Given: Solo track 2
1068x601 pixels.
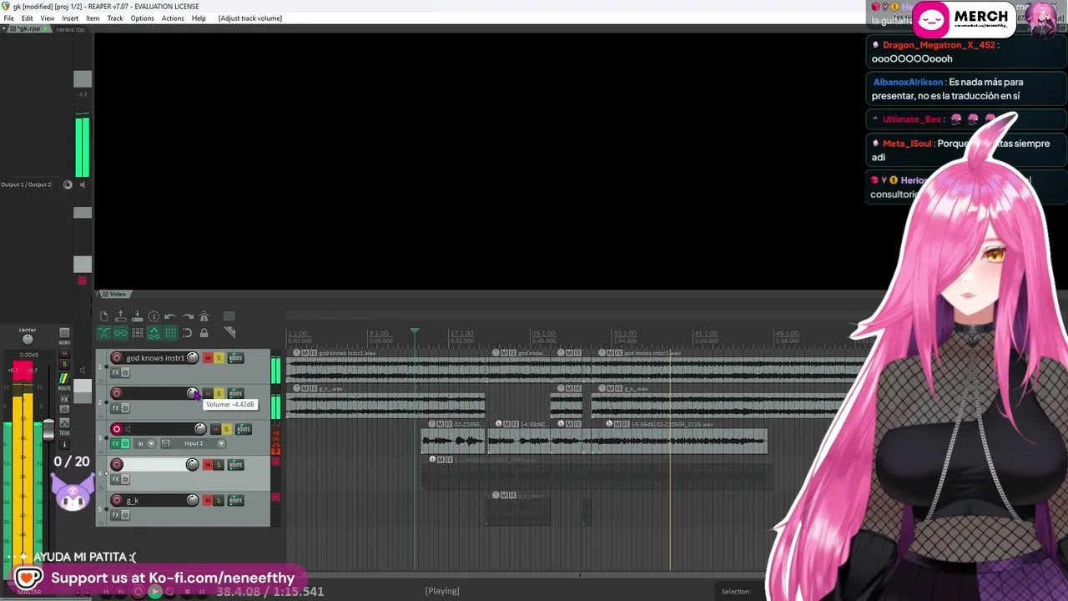Looking at the screenshot, I should tap(219, 393).
